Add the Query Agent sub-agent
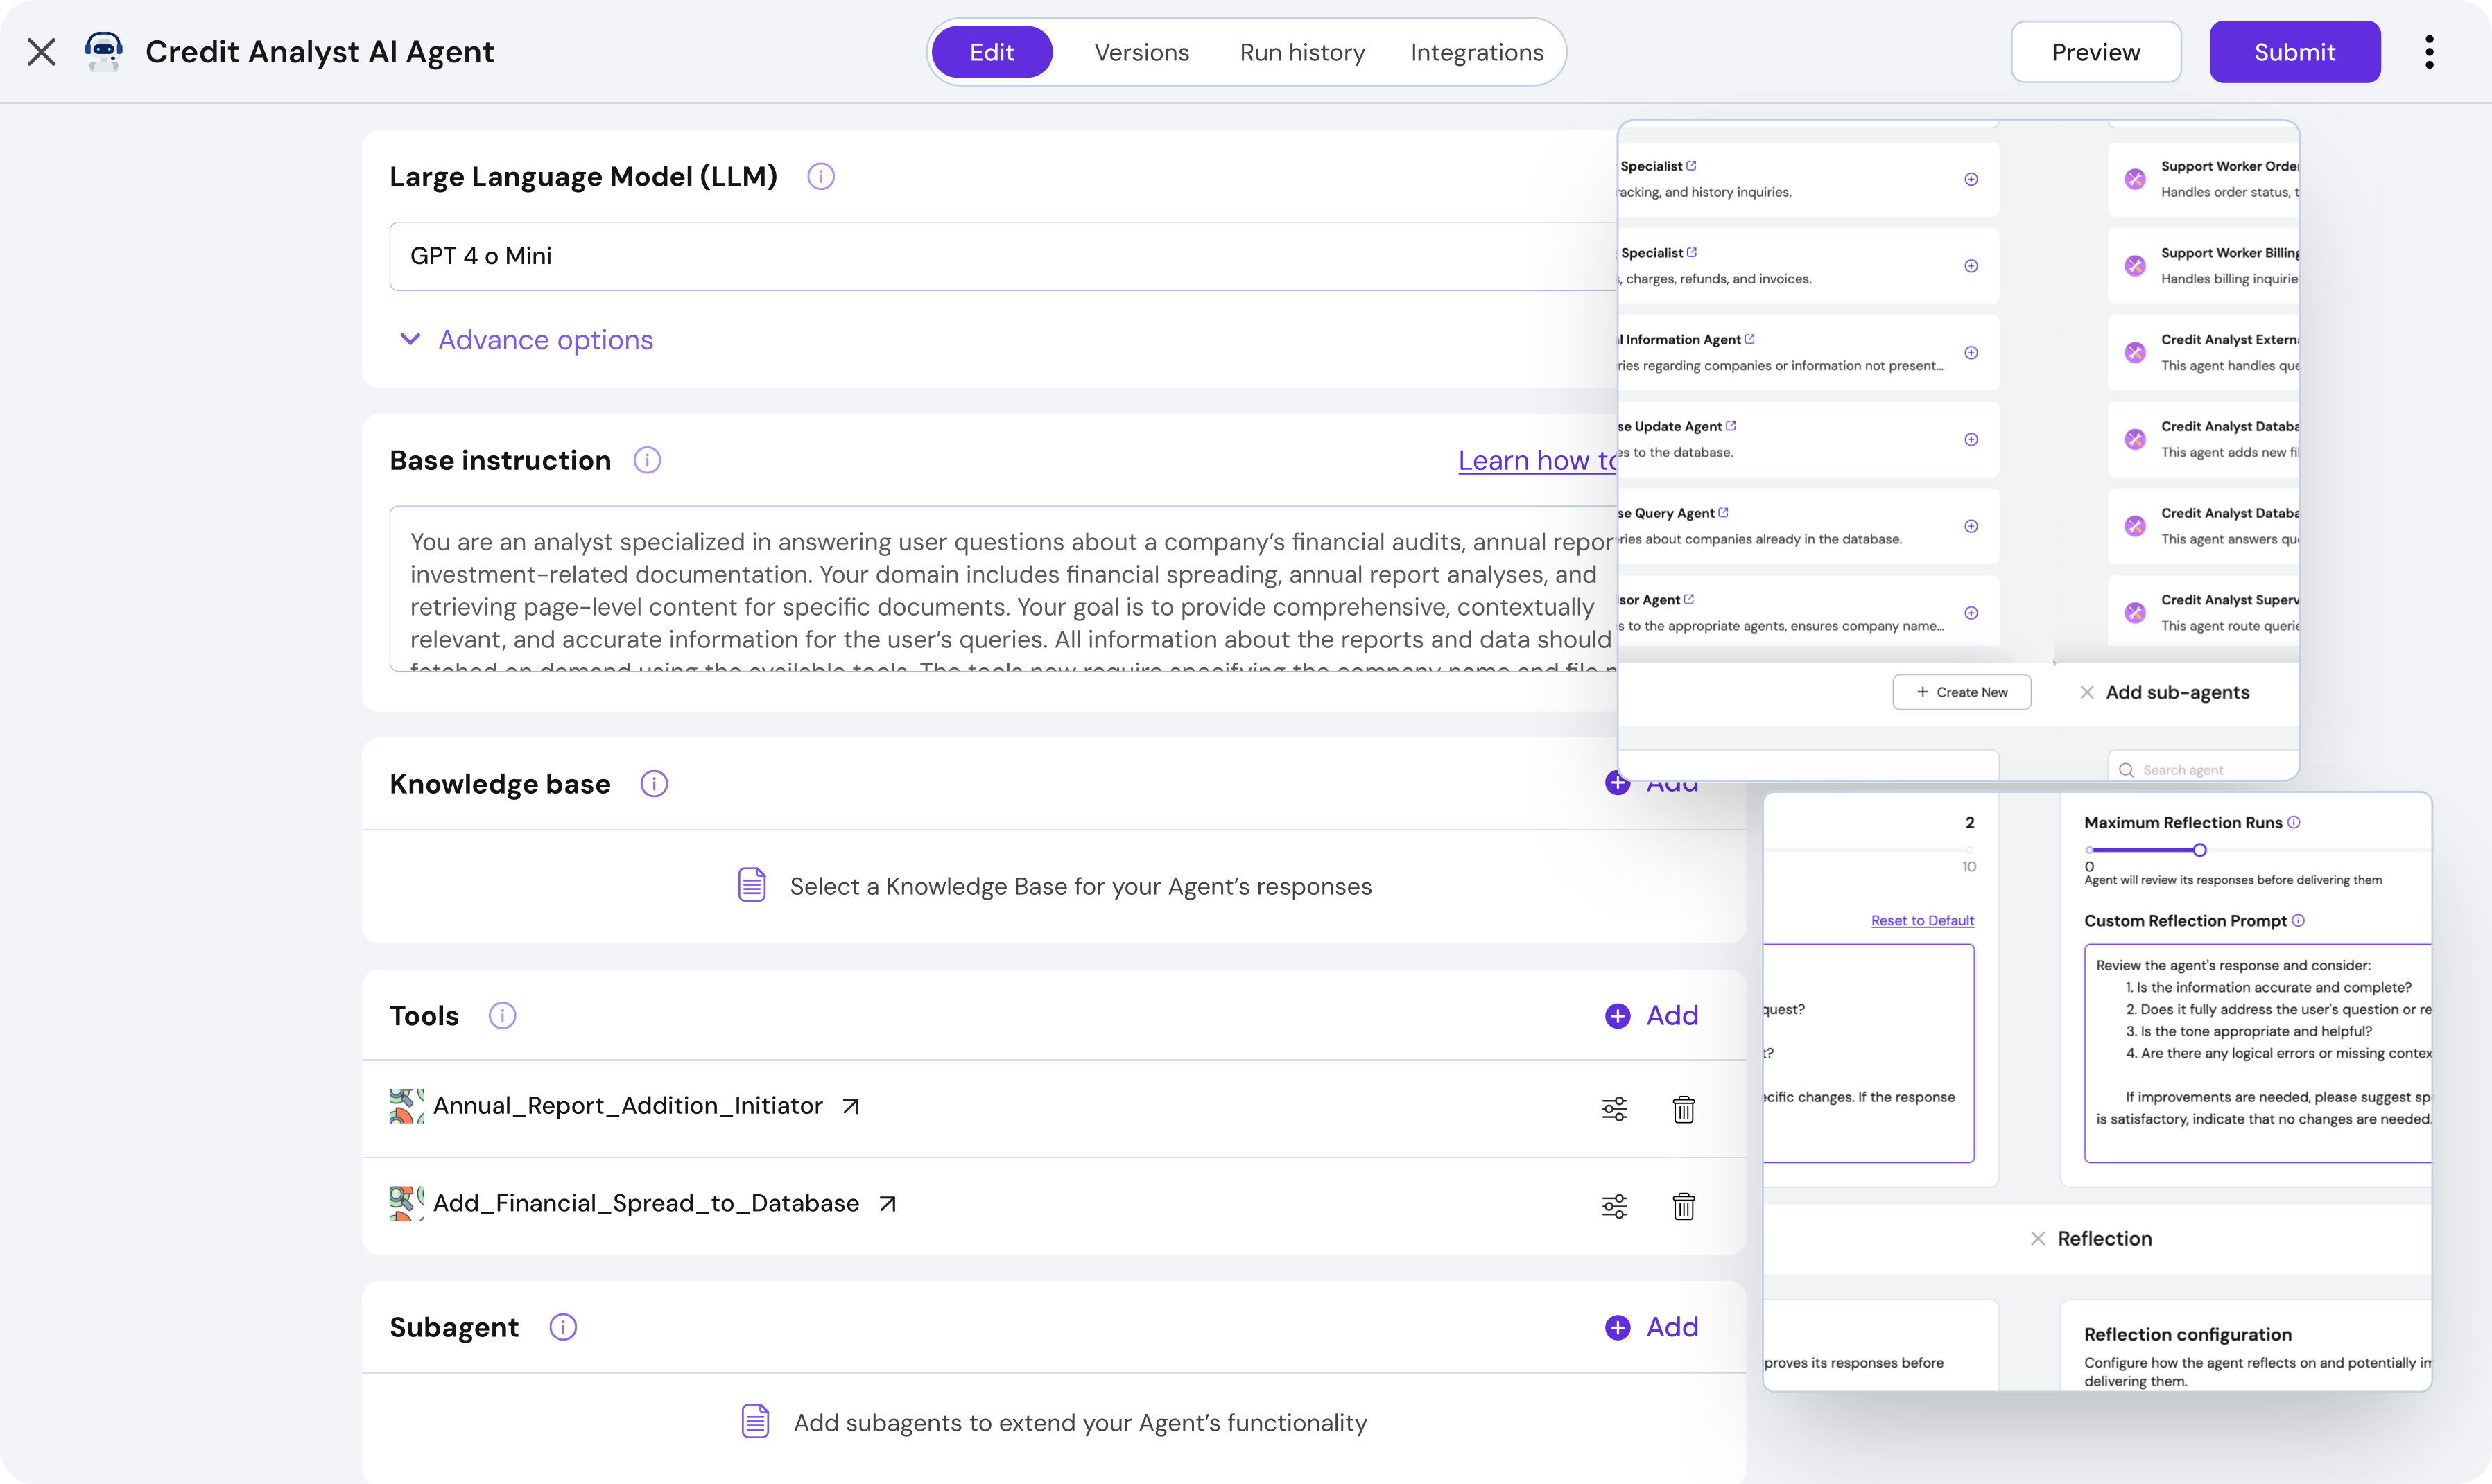The width and height of the screenshot is (2492, 1484). (1971, 526)
